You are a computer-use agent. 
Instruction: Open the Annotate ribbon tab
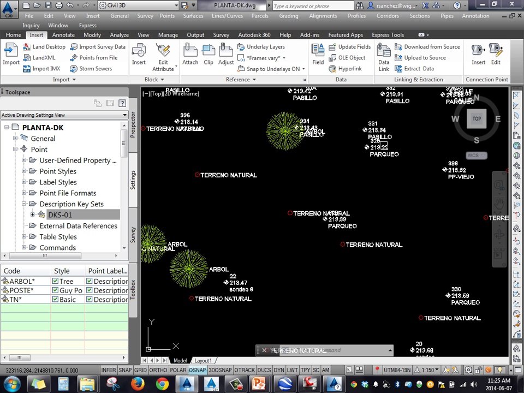pos(63,35)
